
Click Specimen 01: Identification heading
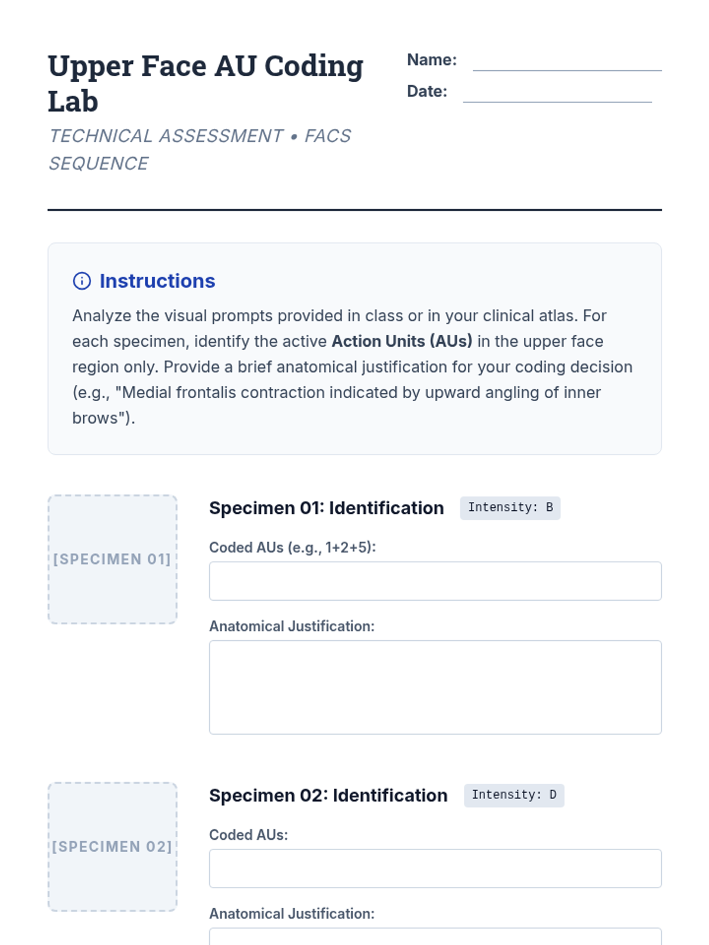[x=326, y=508]
